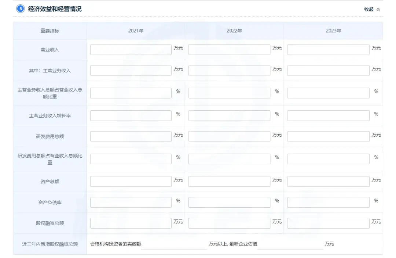Select 主营业务收入总额占营业收入总额比重 2022年 field

click(x=229, y=93)
